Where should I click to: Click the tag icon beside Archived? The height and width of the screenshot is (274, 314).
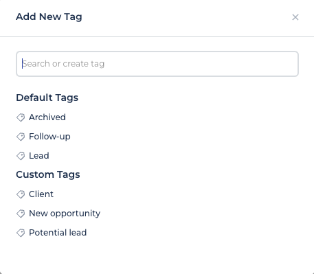21,117
